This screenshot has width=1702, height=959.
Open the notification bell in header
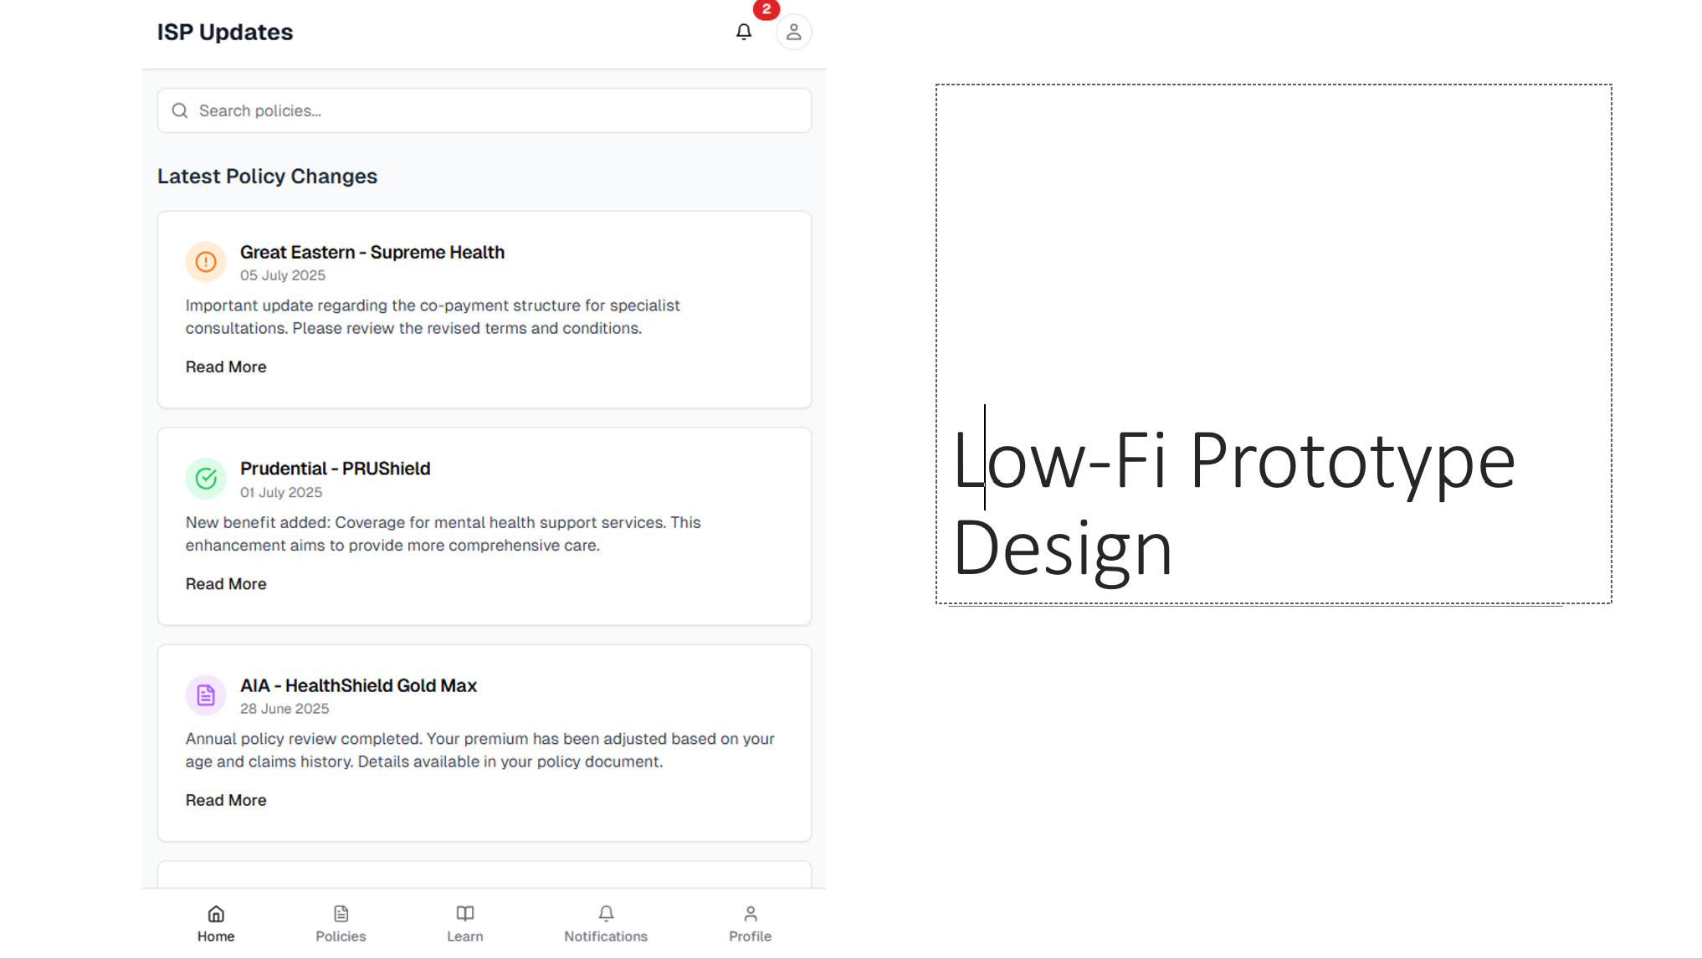pyautogui.click(x=744, y=32)
